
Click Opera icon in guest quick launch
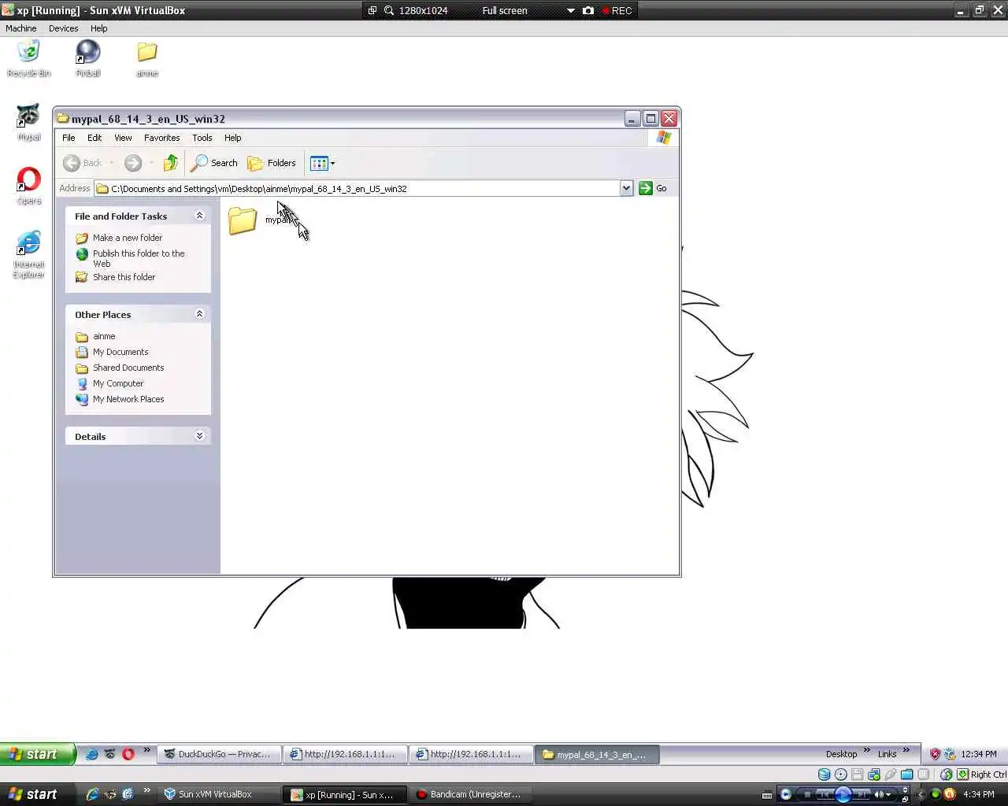[128, 754]
